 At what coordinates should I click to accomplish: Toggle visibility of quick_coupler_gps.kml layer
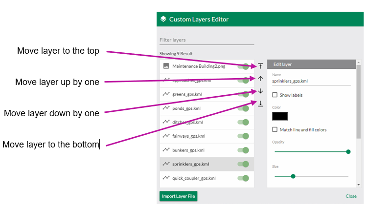click(x=243, y=178)
